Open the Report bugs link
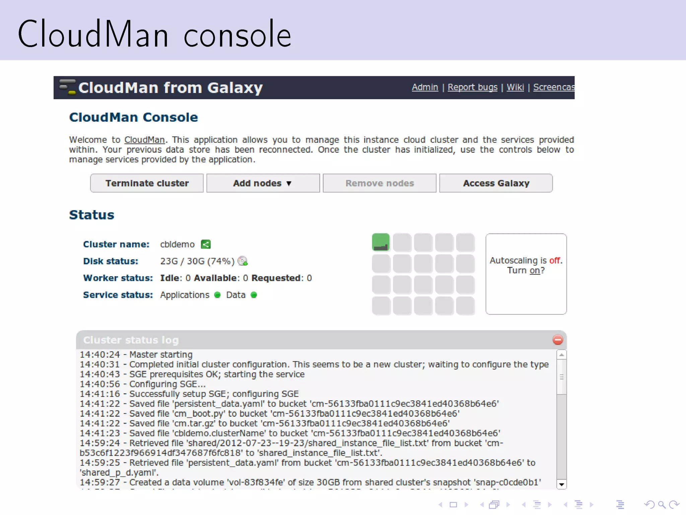 (473, 87)
